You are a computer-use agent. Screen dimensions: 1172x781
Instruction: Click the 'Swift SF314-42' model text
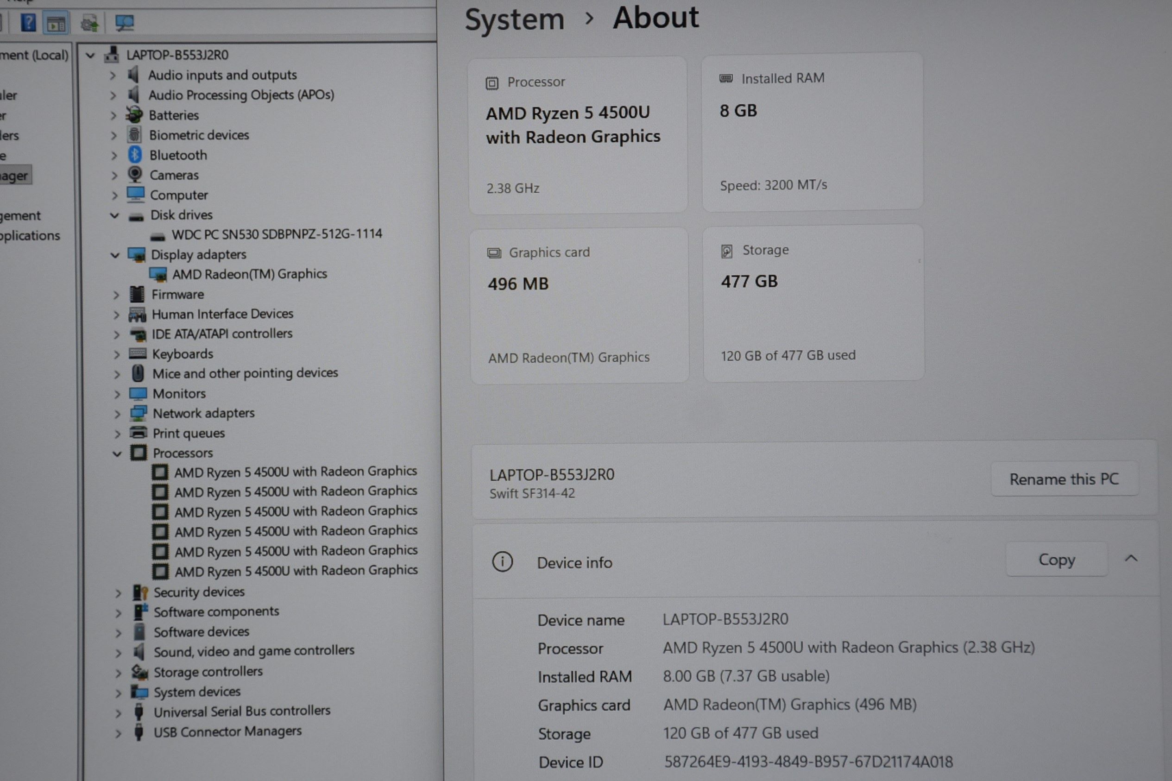[x=532, y=493]
